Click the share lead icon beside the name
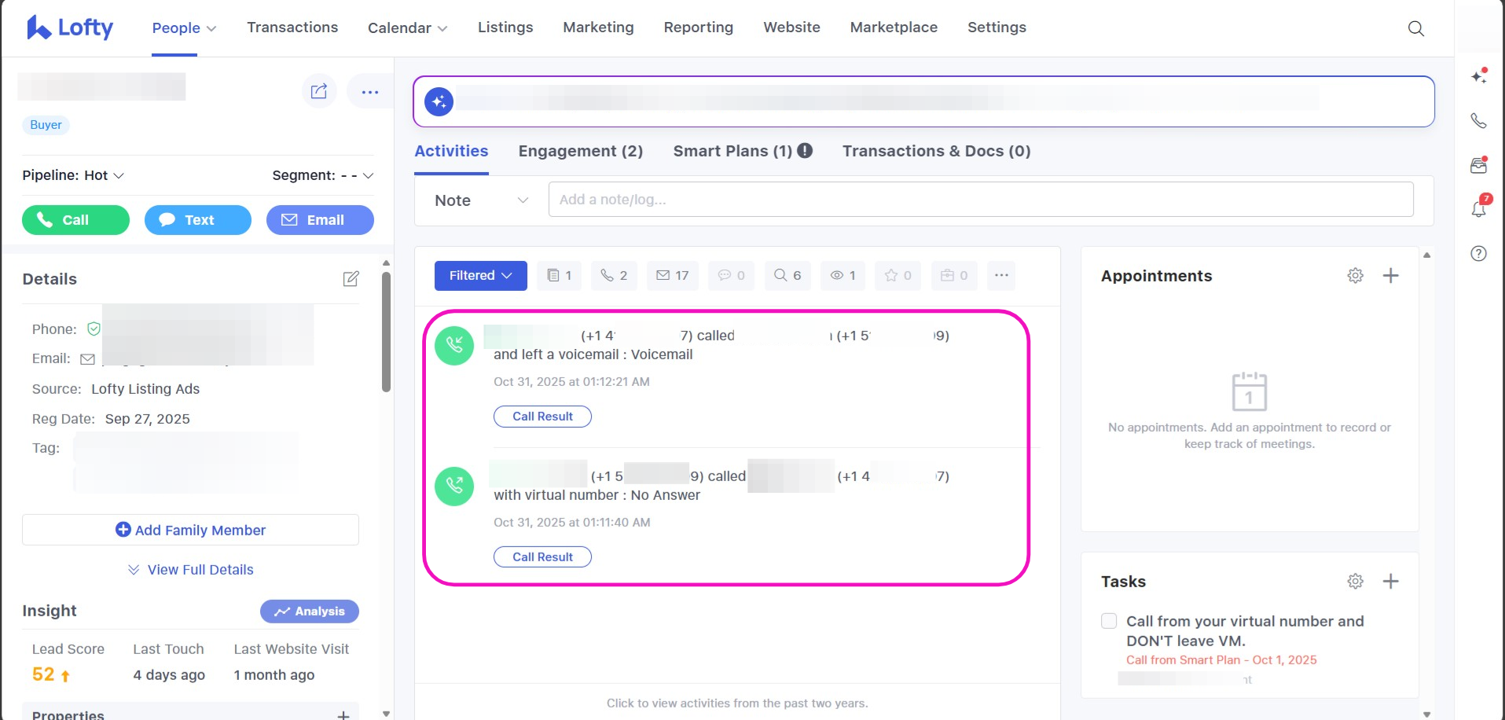 pyautogui.click(x=318, y=92)
